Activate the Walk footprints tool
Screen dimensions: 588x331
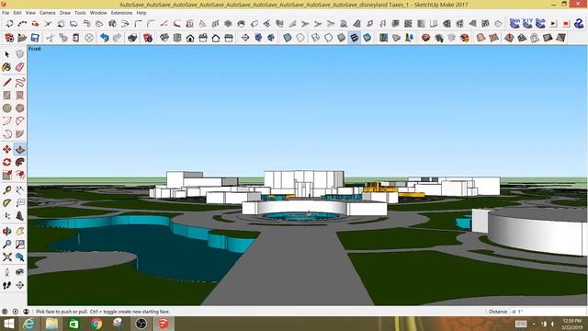(x=6, y=285)
